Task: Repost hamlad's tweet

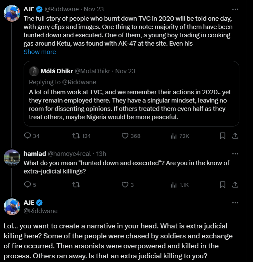Action: [x=76, y=185]
